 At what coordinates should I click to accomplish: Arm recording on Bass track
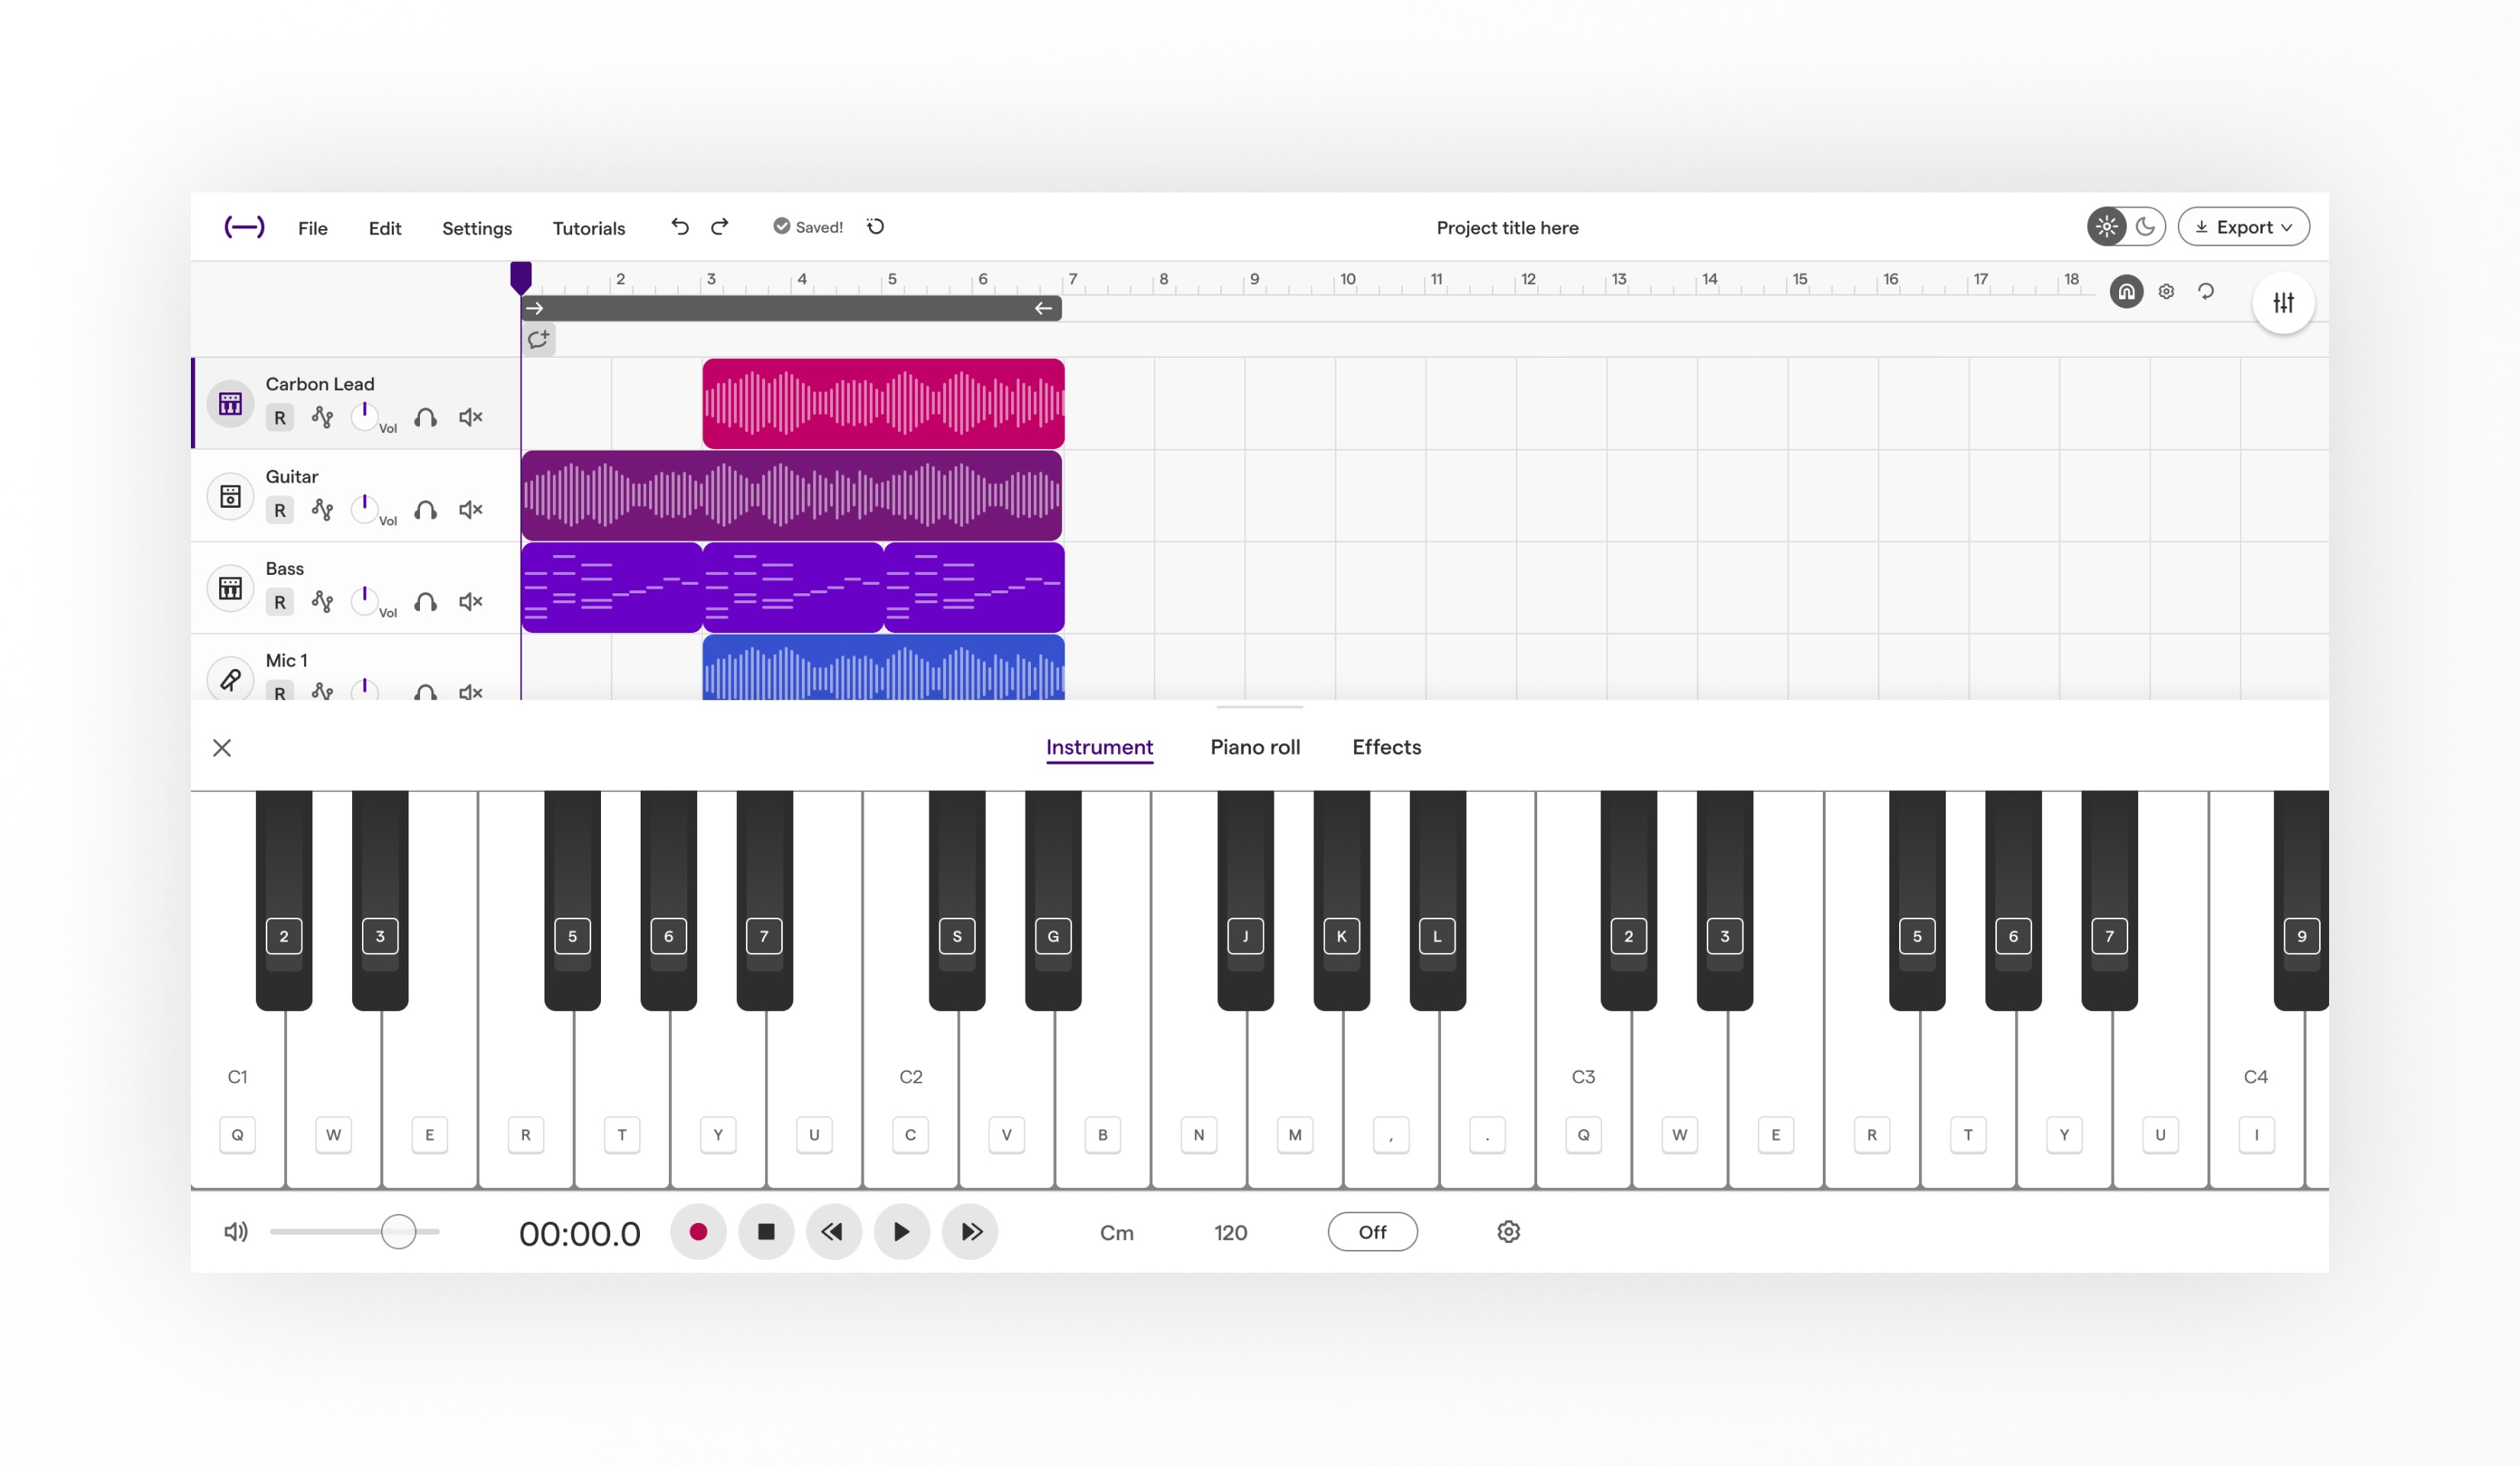pyautogui.click(x=280, y=602)
